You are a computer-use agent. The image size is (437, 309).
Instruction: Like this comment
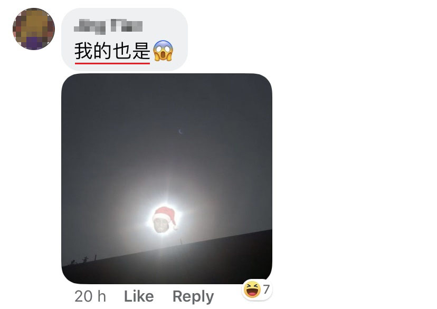pyautogui.click(x=139, y=296)
